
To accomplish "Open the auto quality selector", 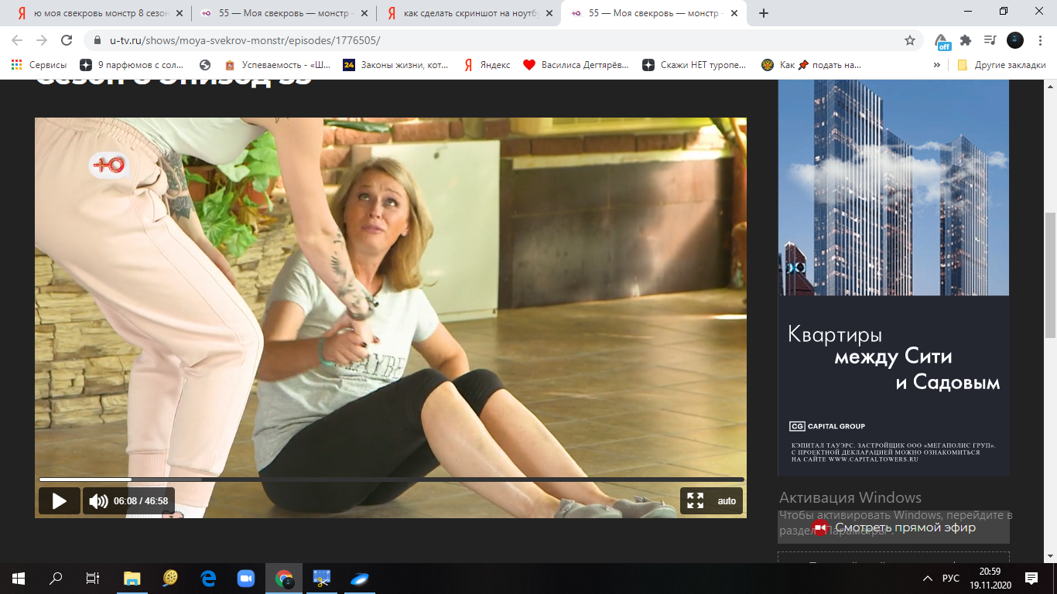I will (x=727, y=501).
